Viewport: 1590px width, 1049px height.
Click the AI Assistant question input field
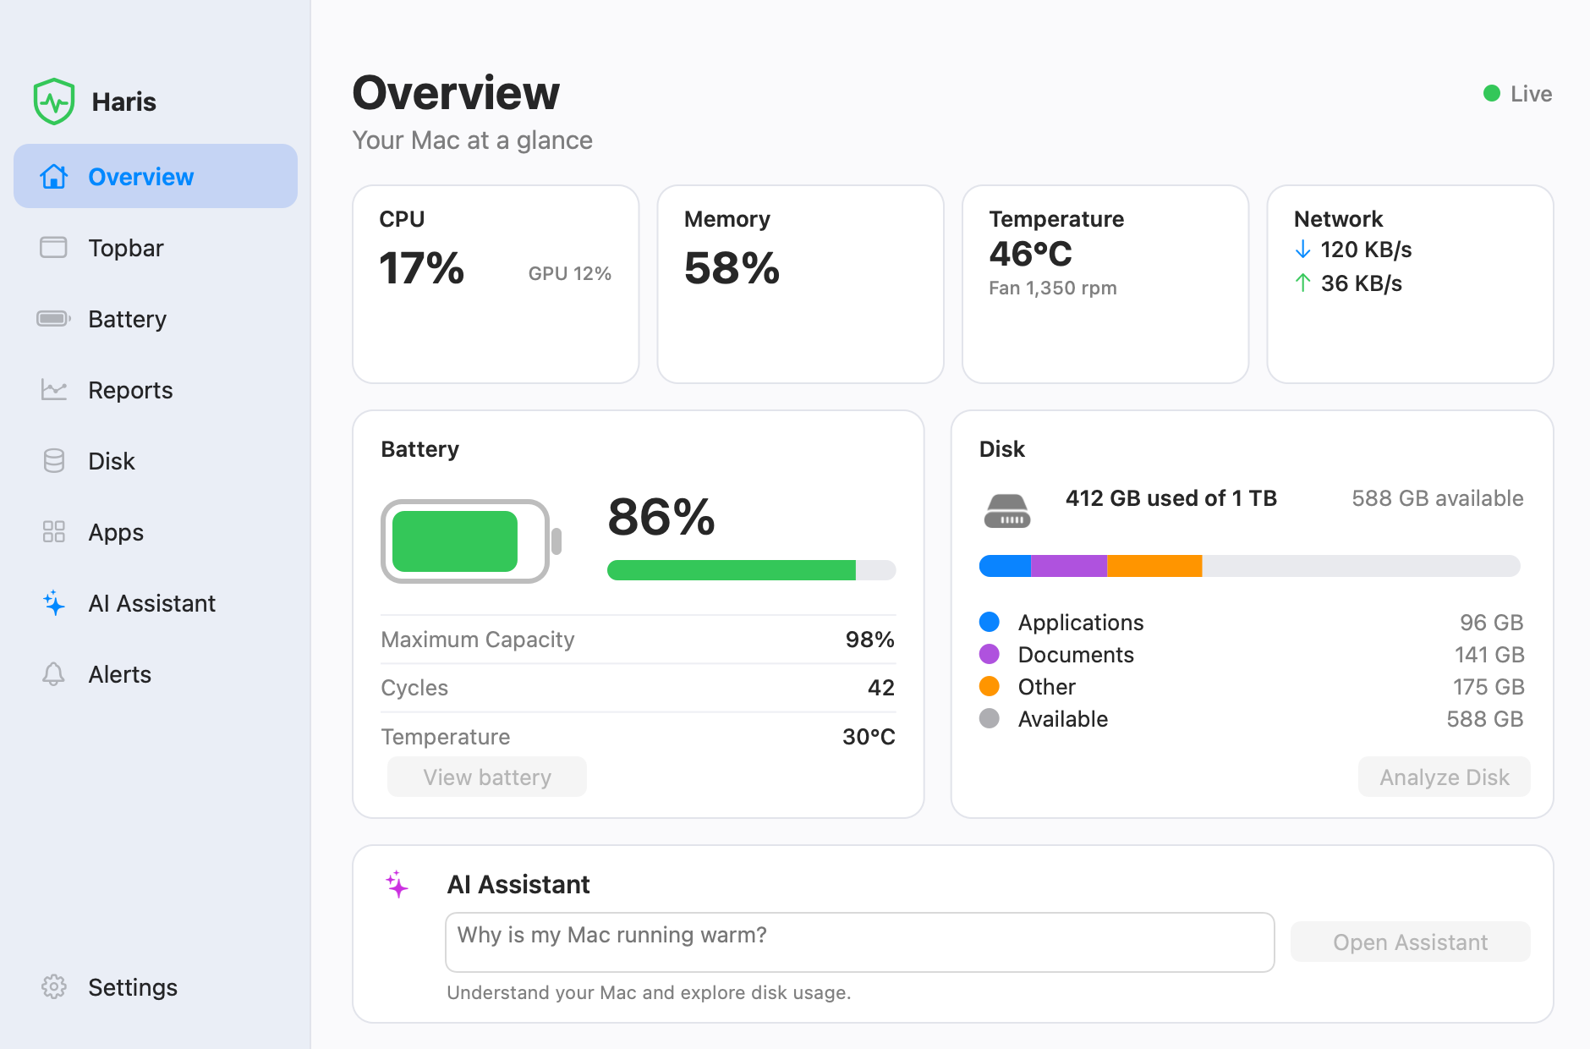[x=860, y=942]
